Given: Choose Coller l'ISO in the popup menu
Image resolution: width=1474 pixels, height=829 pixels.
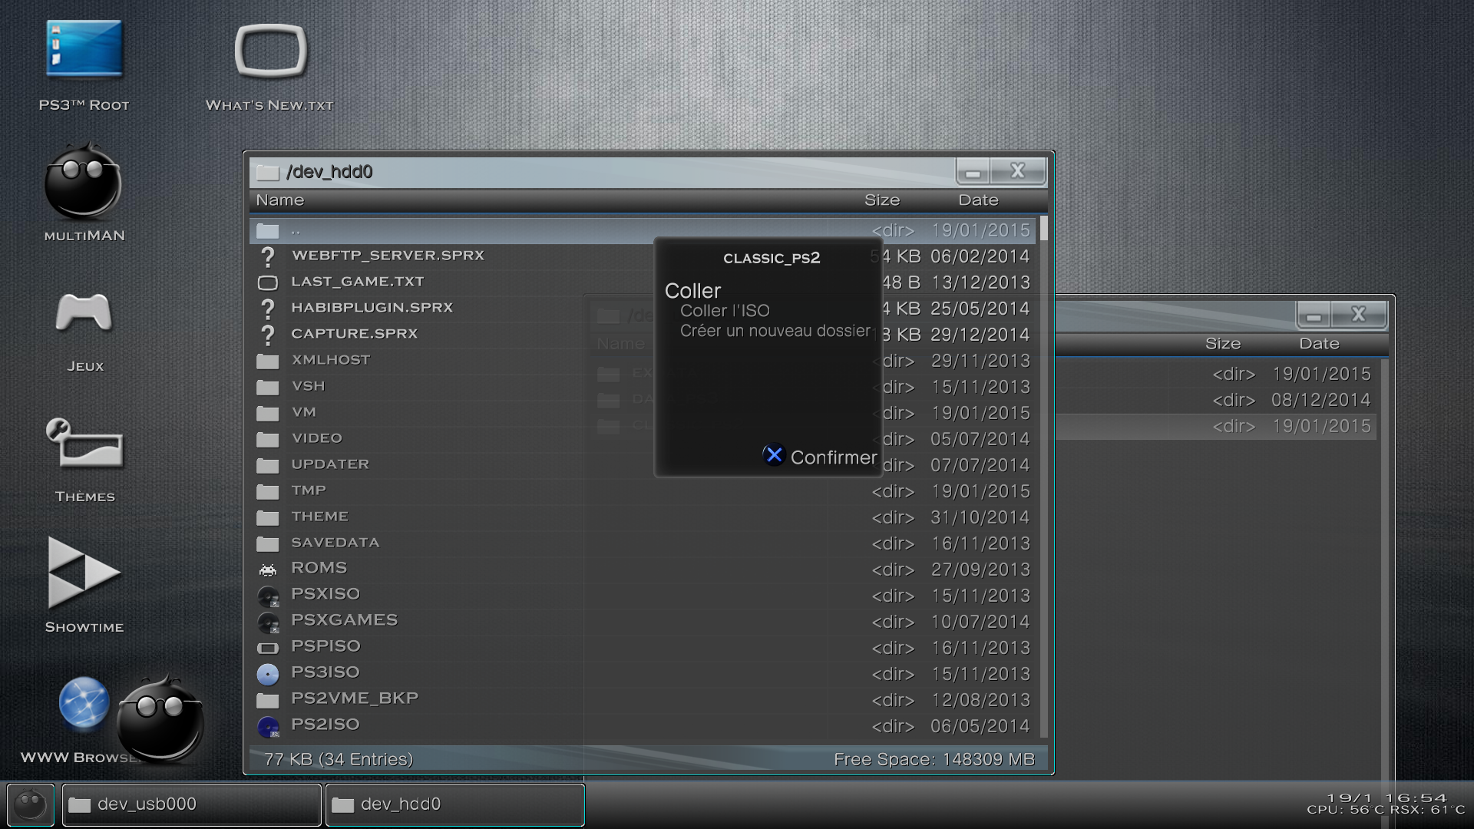Looking at the screenshot, I should coord(725,311).
